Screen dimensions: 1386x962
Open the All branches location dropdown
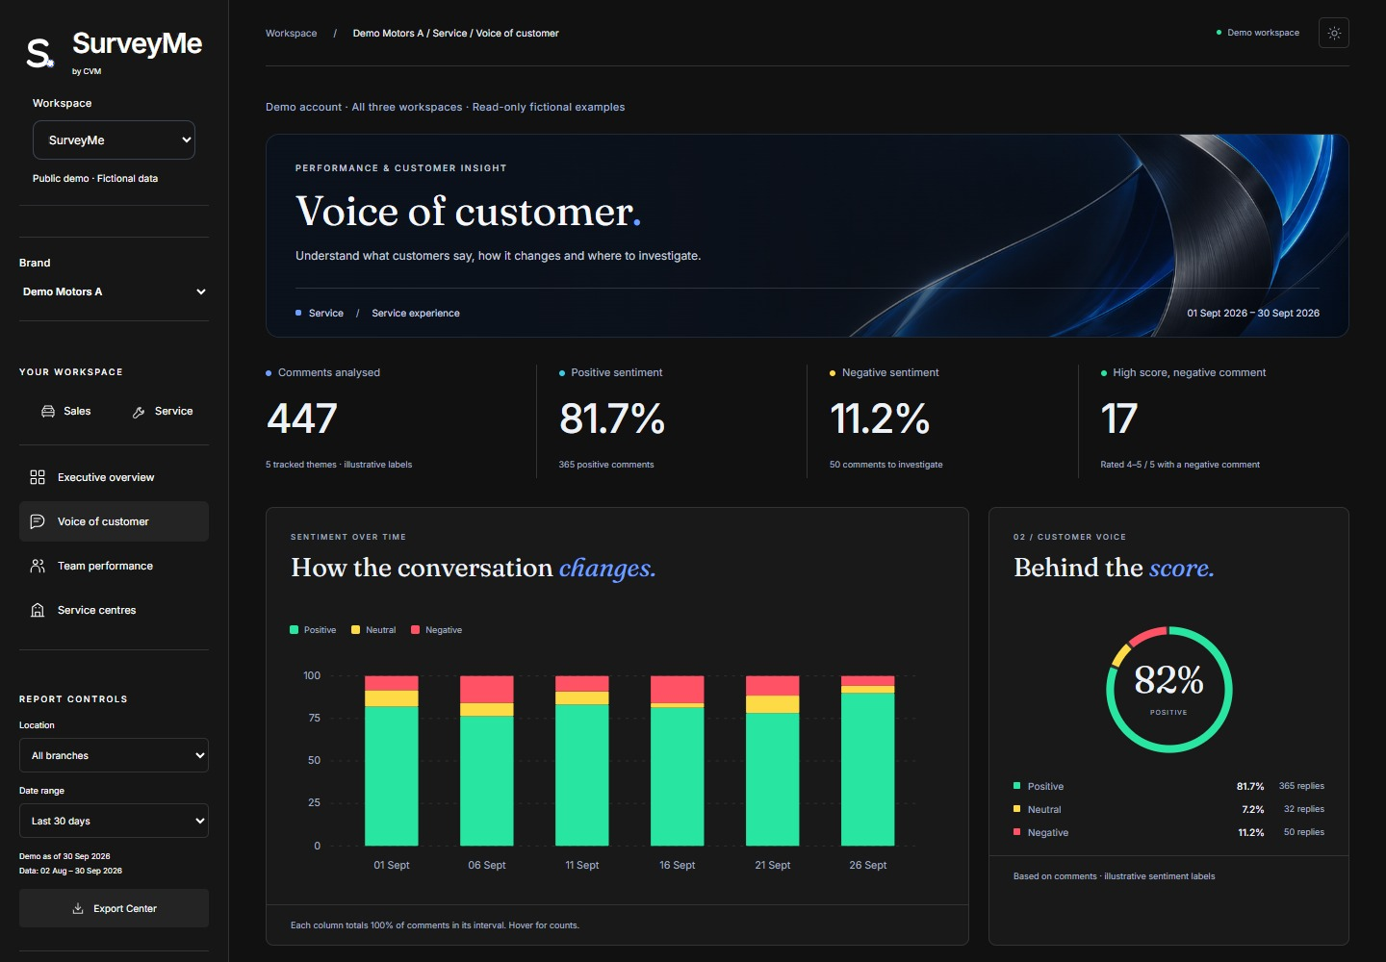point(114,755)
